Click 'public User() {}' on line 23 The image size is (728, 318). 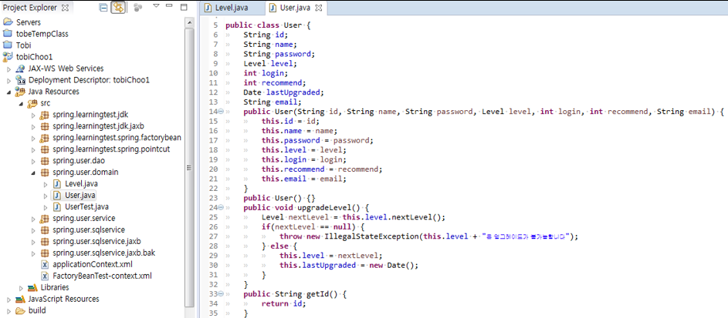click(x=279, y=198)
